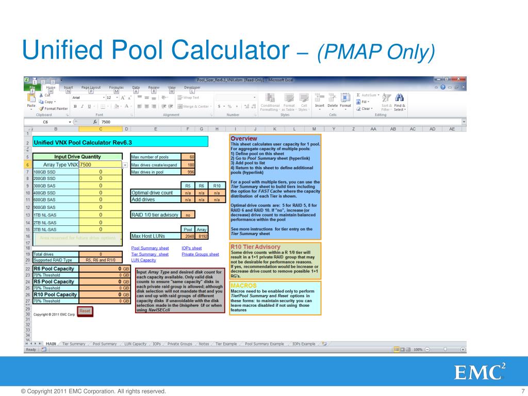The width and height of the screenshot is (528, 396).
Task: Click Merge & Center
Action: point(194,106)
